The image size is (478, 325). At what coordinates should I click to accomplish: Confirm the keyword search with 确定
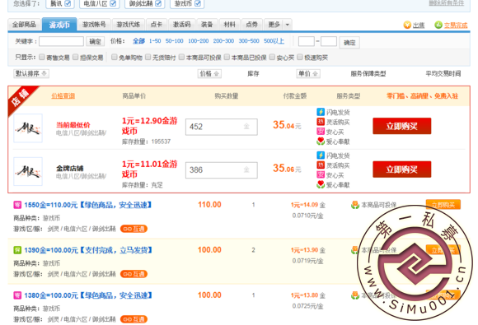(95, 41)
